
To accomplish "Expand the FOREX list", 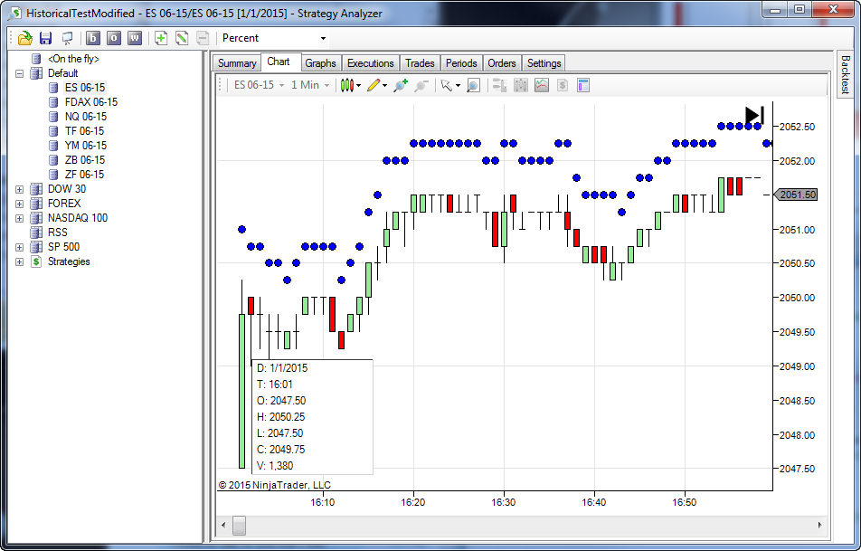I will coord(19,204).
